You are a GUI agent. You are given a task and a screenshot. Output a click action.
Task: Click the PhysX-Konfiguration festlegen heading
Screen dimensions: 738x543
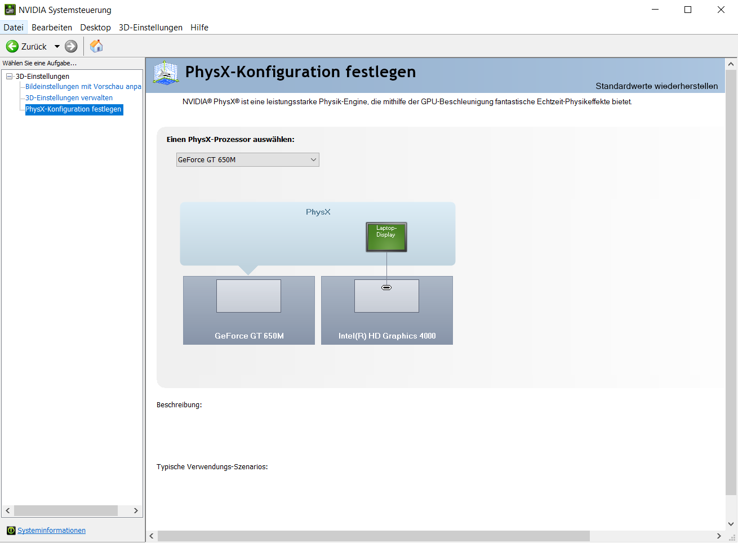[x=300, y=72]
